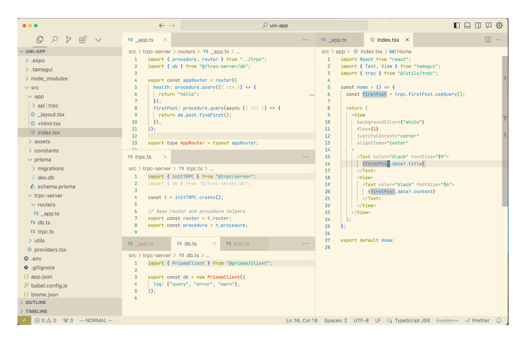Open settings gear in title bar

[499, 26]
